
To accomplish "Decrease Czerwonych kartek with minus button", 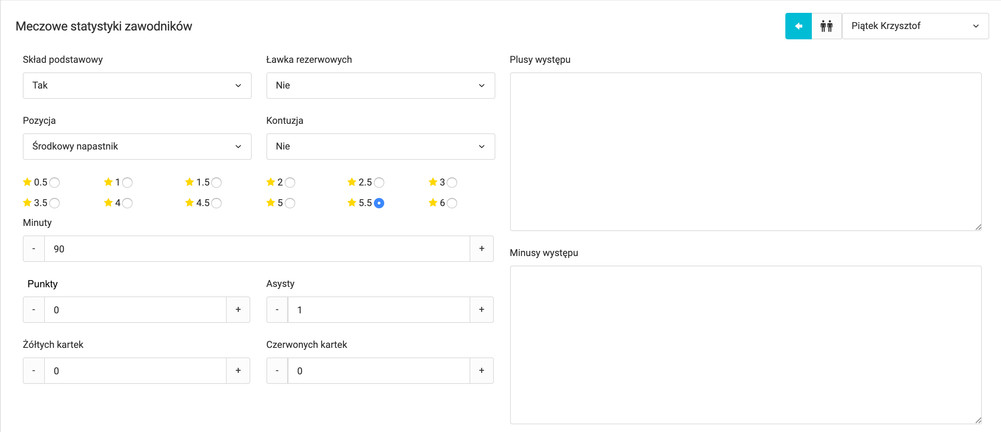I will pyautogui.click(x=277, y=370).
